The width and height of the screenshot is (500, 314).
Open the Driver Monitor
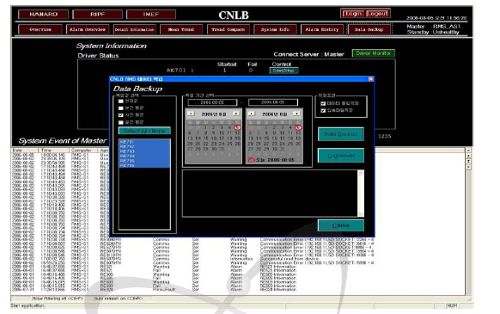pos(373,53)
